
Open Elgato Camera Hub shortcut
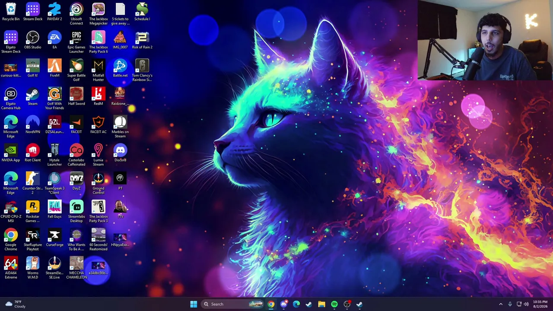[11, 98]
